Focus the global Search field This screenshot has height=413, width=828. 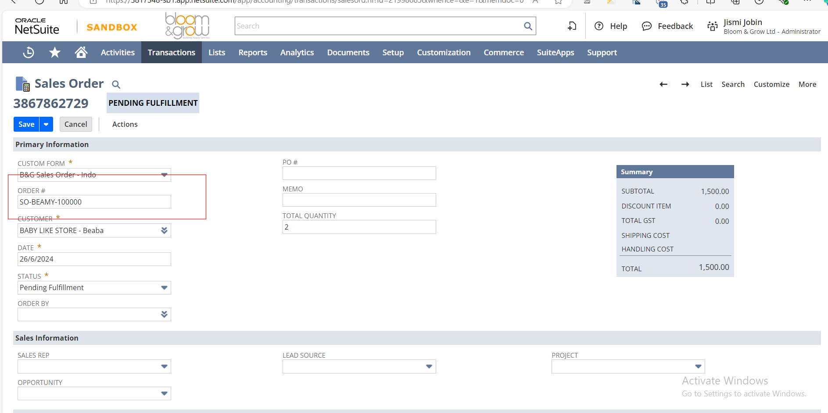(x=380, y=26)
